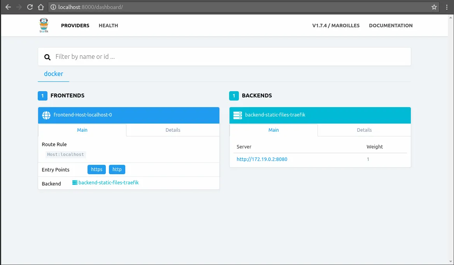
Task: Toggle the https entry point badge
Action: 96,169
